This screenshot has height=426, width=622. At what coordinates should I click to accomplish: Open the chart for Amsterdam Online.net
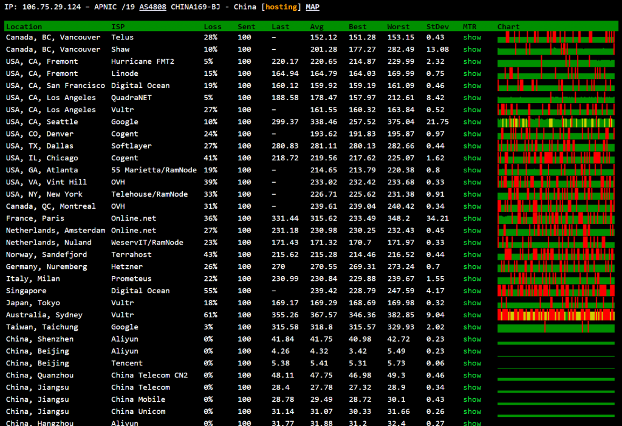coord(556,231)
